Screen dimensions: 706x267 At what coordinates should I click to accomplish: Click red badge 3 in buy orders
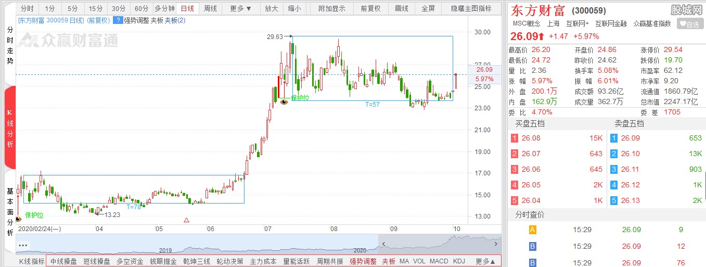click(x=515, y=169)
